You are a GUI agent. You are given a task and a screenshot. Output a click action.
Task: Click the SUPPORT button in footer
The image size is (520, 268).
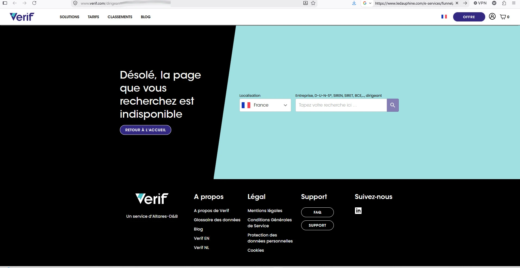pyautogui.click(x=317, y=225)
